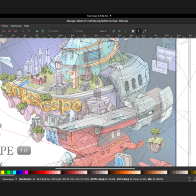Click the Guideline status bar message
The width and height of the screenshot is (196, 196).
coord(91,179)
